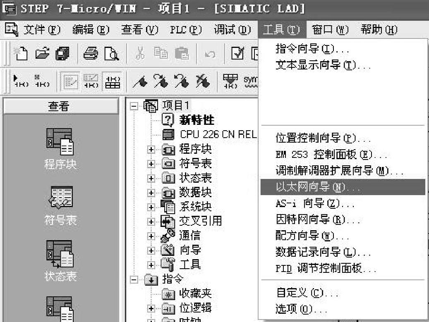Screen dimensions: 429x322
Task: Click the Open project folder icon
Action: pos(42,53)
